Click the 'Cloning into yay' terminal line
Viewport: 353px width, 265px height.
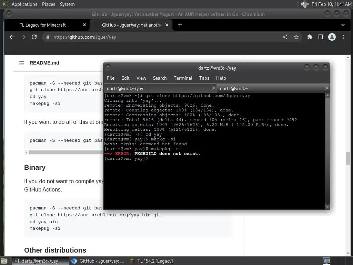(x=133, y=100)
